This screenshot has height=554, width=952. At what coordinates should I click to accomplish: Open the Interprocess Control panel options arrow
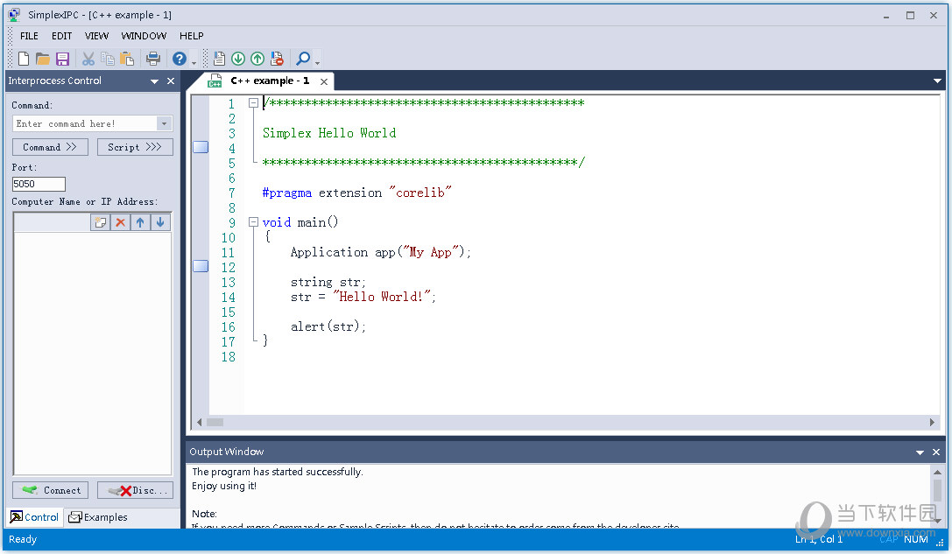154,81
